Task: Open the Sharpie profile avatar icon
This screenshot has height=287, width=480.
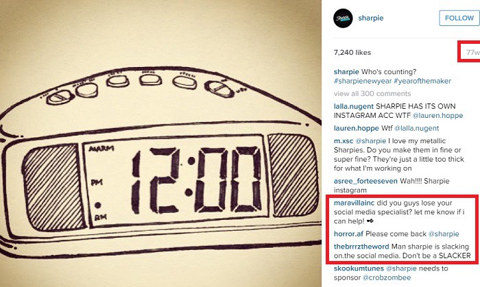Action: [x=343, y=18]
